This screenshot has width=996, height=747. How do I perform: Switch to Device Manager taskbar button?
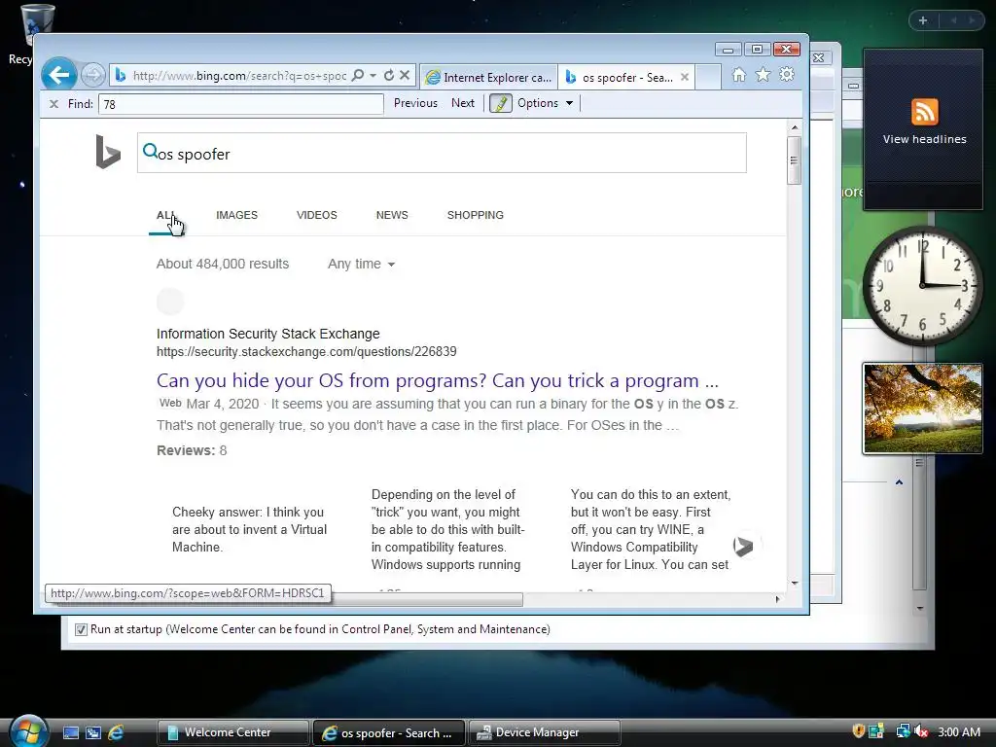(545, 732)
